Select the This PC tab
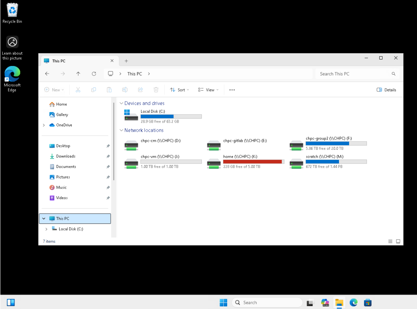This screenshot has height=309, width=417. coord(59,61)
